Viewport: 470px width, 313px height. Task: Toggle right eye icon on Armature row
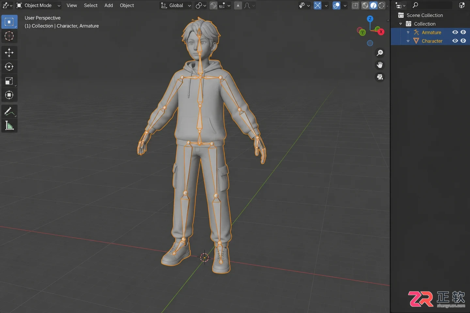[463, 32]
